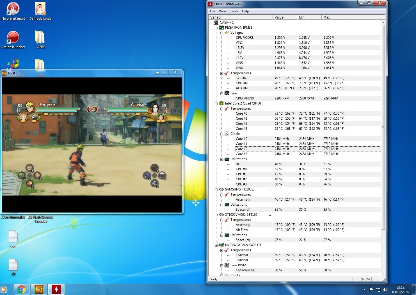Click the Show desktop strip beside the clock
This screenshot has width=416, height=295.
414,289
